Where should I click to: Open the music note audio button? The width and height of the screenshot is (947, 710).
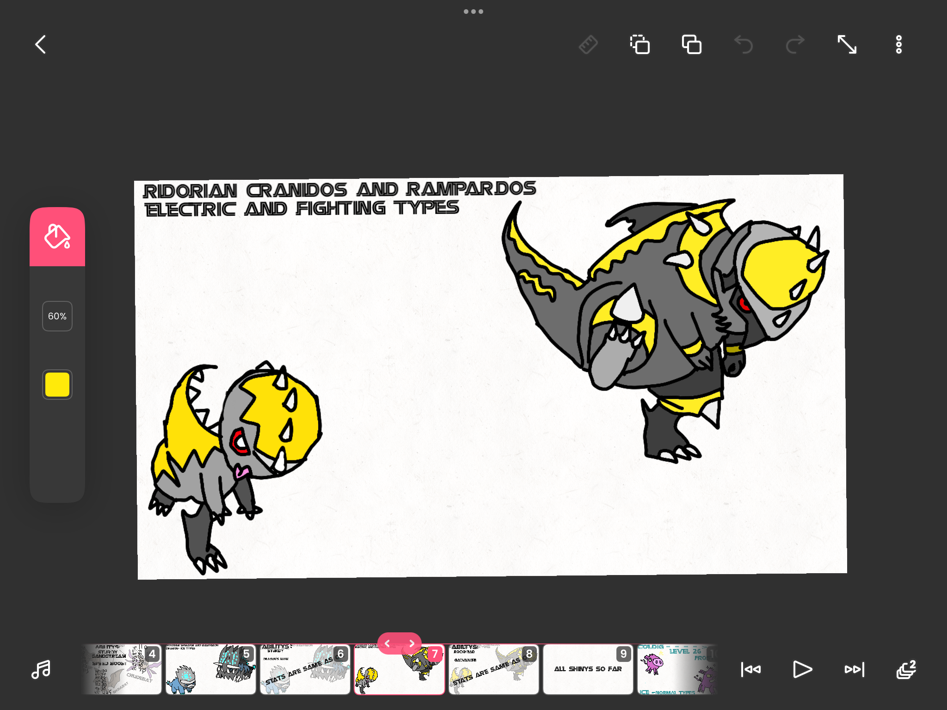[41, 669]
